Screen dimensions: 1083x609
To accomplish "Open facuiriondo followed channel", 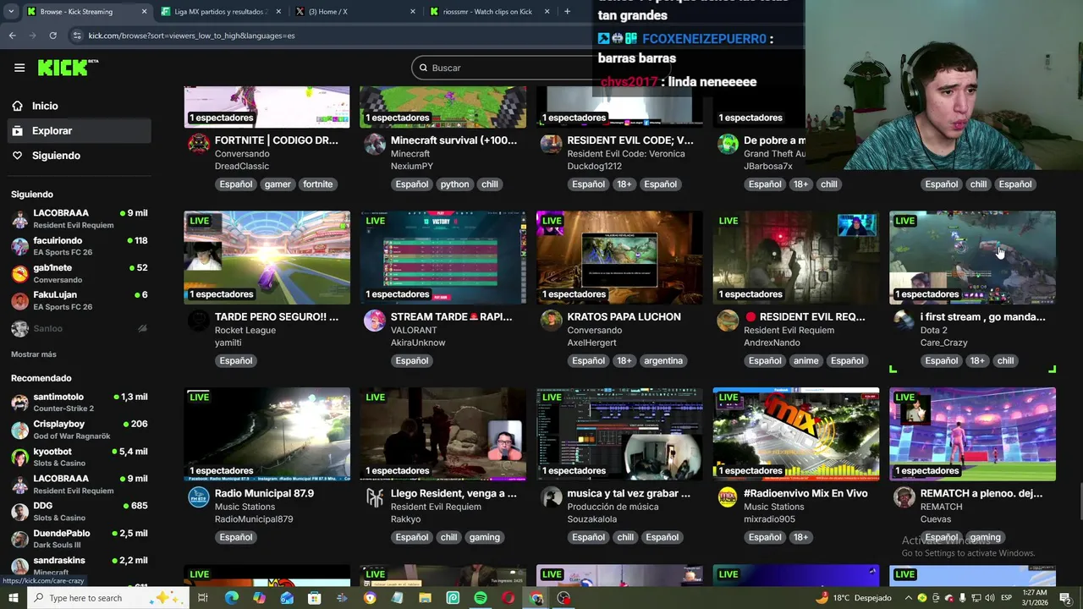I will pos(79,246).
